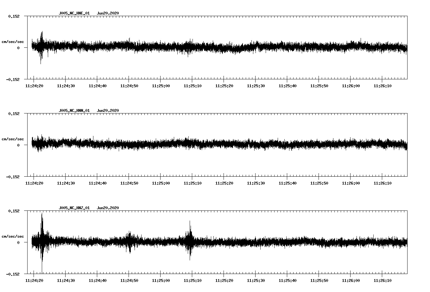Click the largest spike at 11:24:22 in HNZ trace

point(42,243)
